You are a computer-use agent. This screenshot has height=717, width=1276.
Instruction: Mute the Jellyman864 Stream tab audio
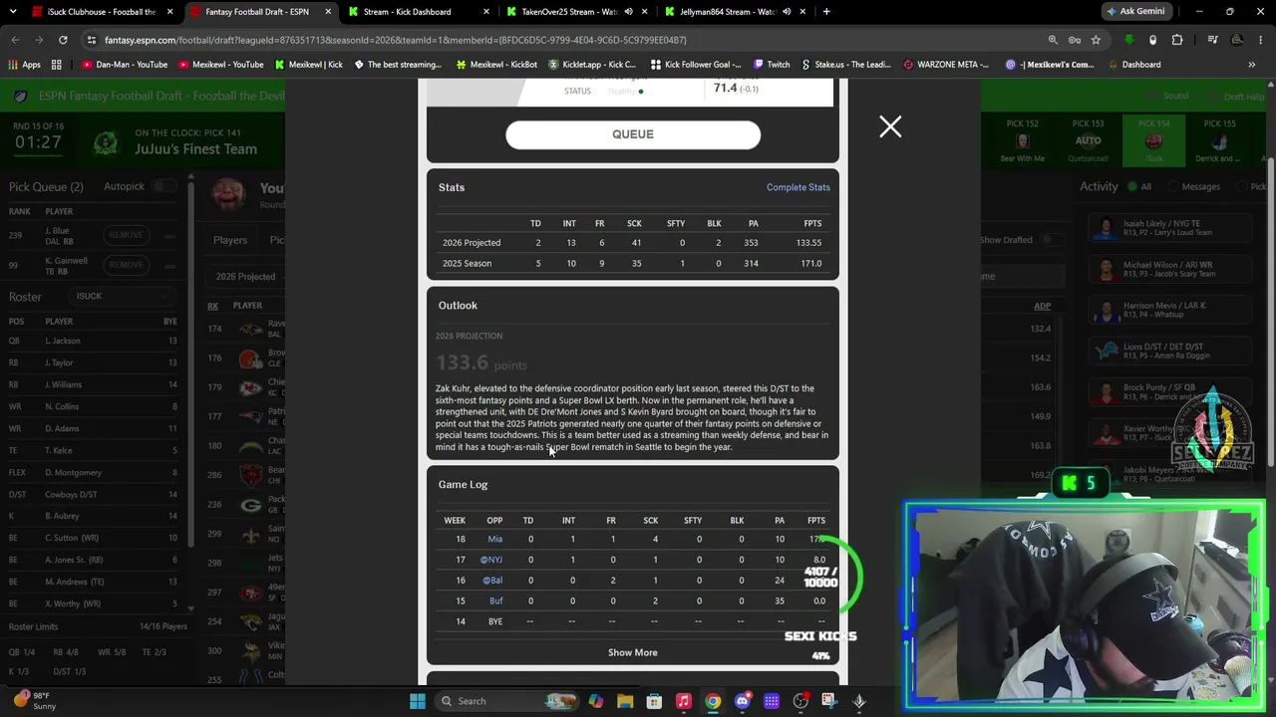pyautogui.click(x=787, y=12)
